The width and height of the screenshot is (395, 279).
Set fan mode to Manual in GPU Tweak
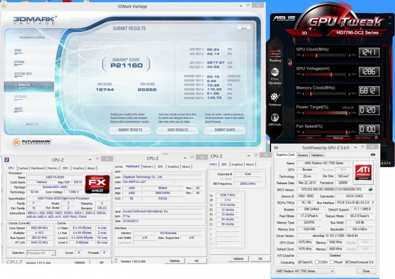pyautogui.click(x=338, y=138)
